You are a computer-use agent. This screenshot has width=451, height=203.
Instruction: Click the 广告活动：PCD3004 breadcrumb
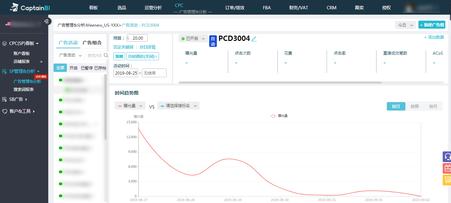tap(140, 25)
